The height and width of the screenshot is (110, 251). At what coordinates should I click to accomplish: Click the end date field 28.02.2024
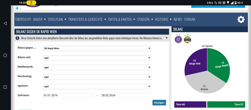coord(126,95)
